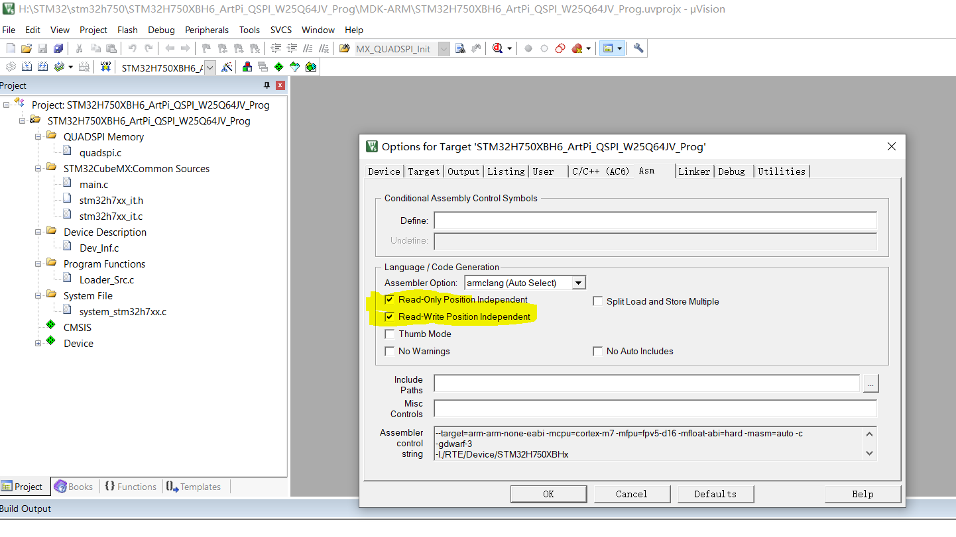Screen dimensions: 956x537
Task: Click the Select Software Packs icon
Action: click(x=294, y=67)
